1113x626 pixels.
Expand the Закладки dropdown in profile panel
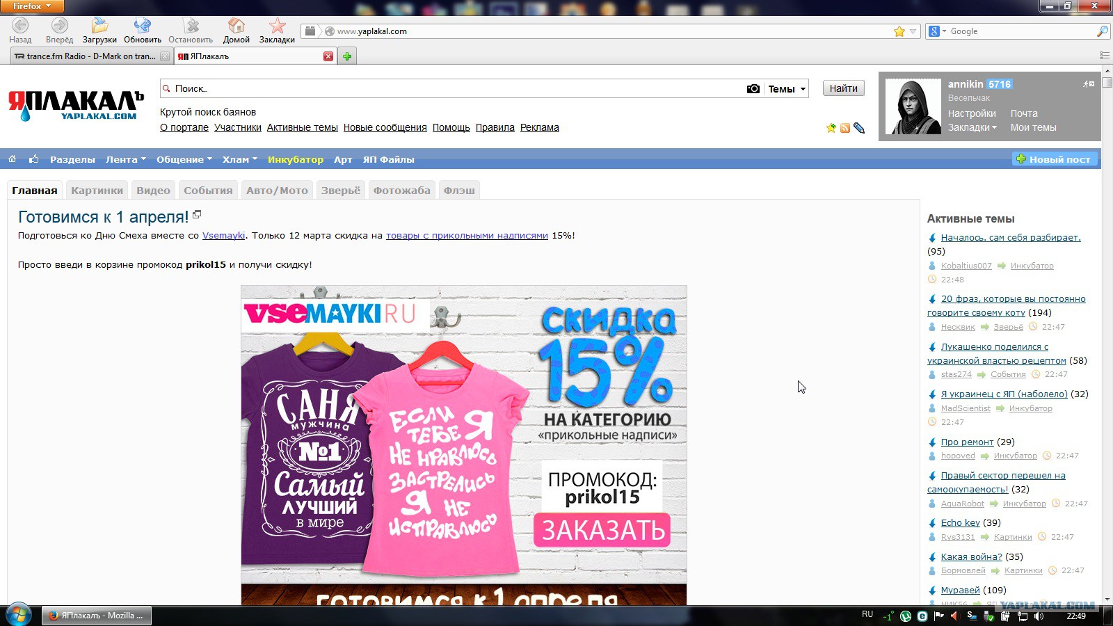coord(972,127)
